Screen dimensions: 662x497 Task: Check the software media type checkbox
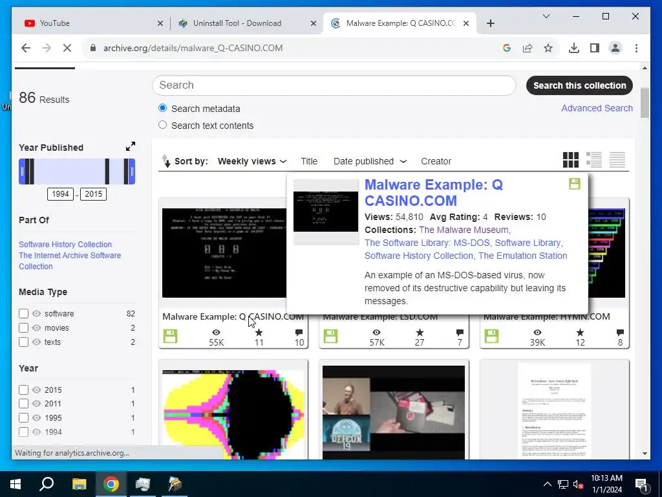click(24, 314)
